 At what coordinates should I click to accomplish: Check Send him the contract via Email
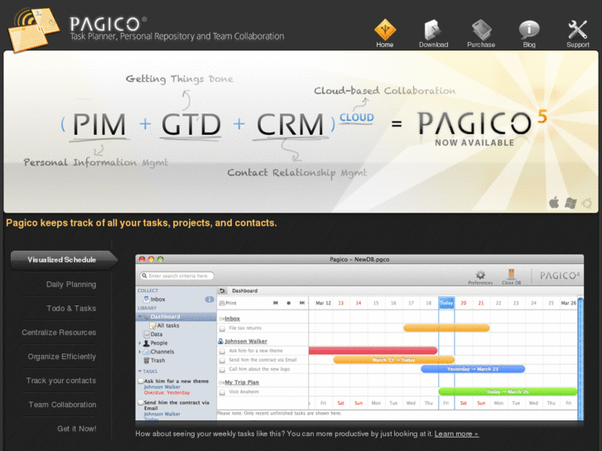[222, 361]
